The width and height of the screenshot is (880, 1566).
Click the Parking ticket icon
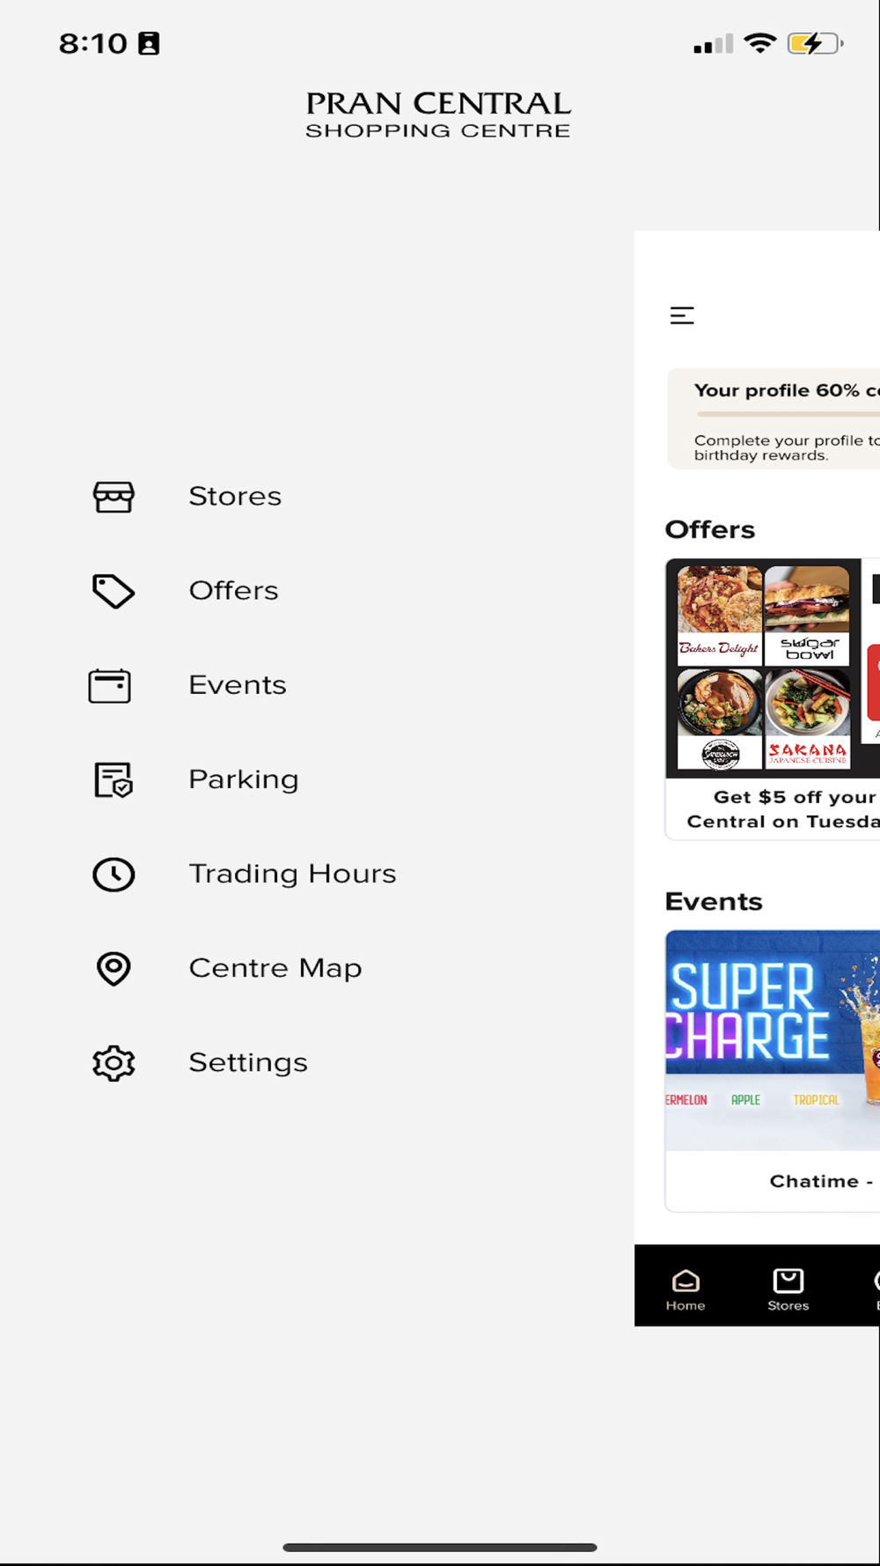coord(114,779)
